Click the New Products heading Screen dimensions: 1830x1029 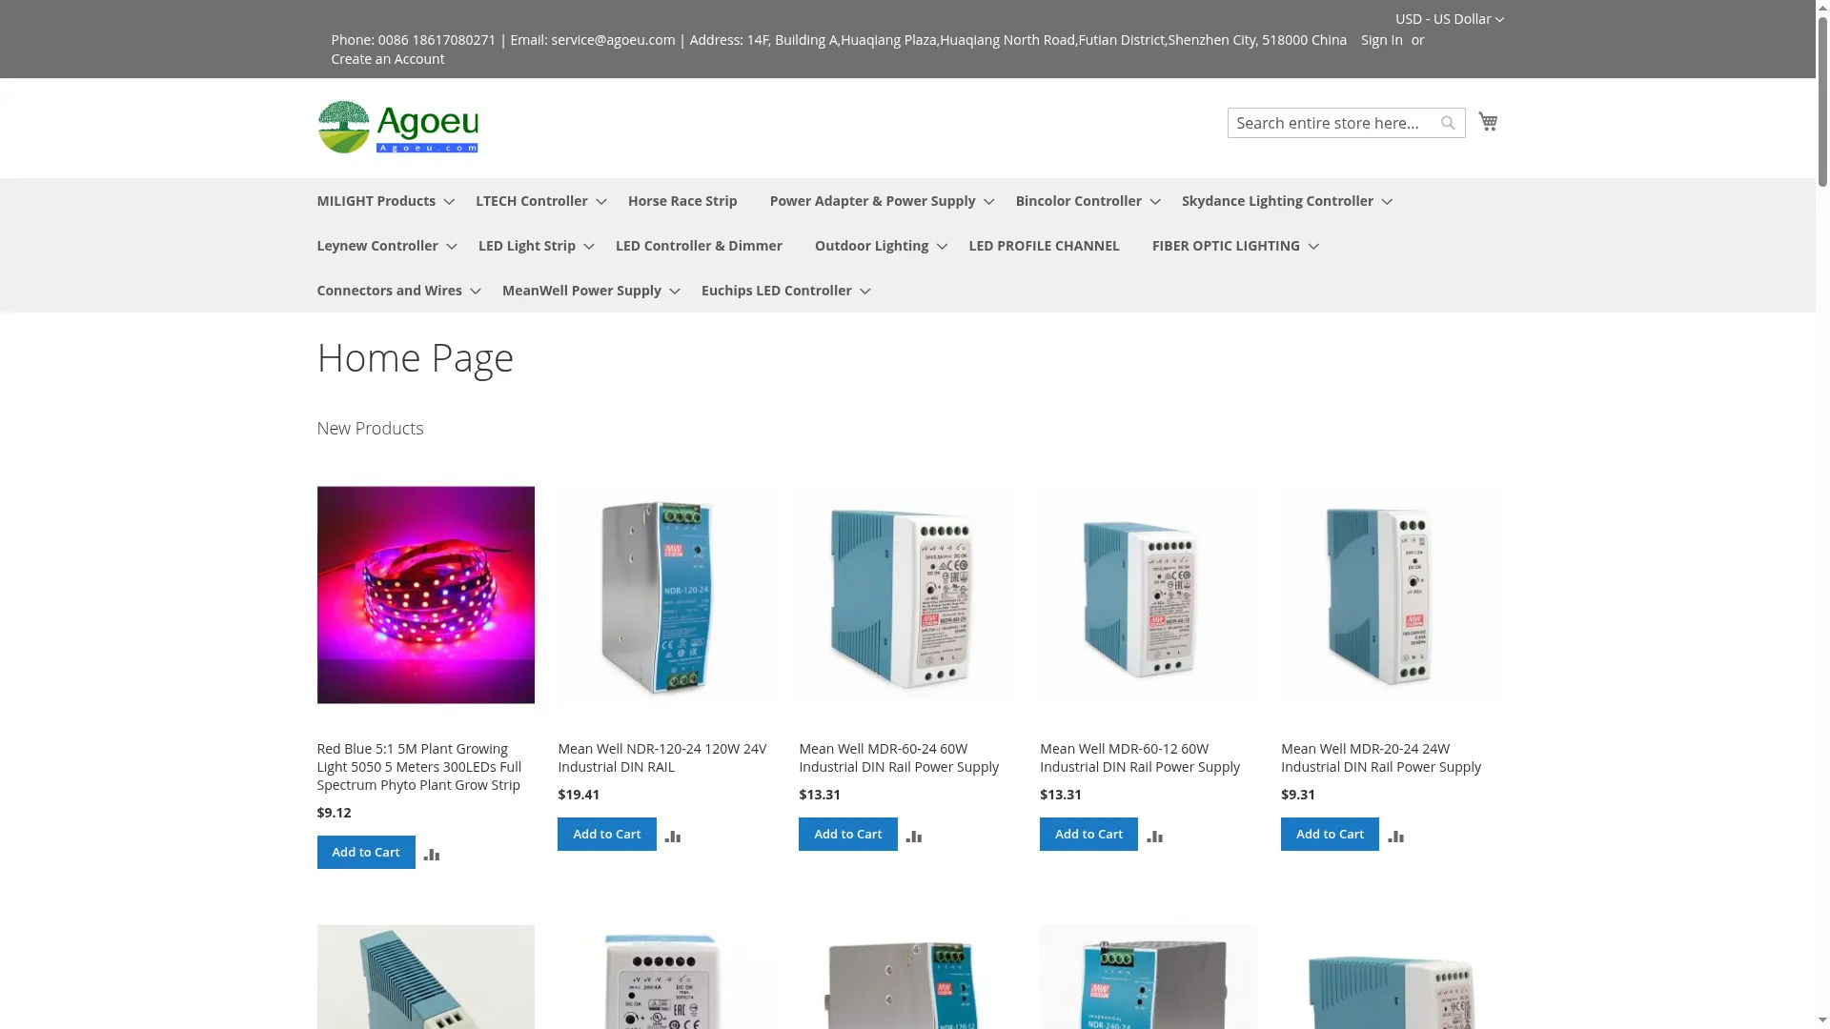click(x=370, y=429)
